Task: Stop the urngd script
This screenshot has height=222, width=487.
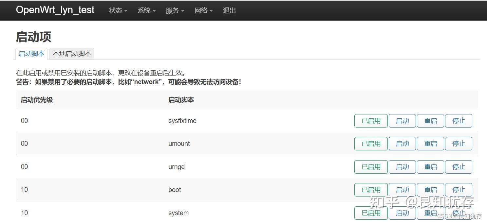Action: click(x=458, y=167)
